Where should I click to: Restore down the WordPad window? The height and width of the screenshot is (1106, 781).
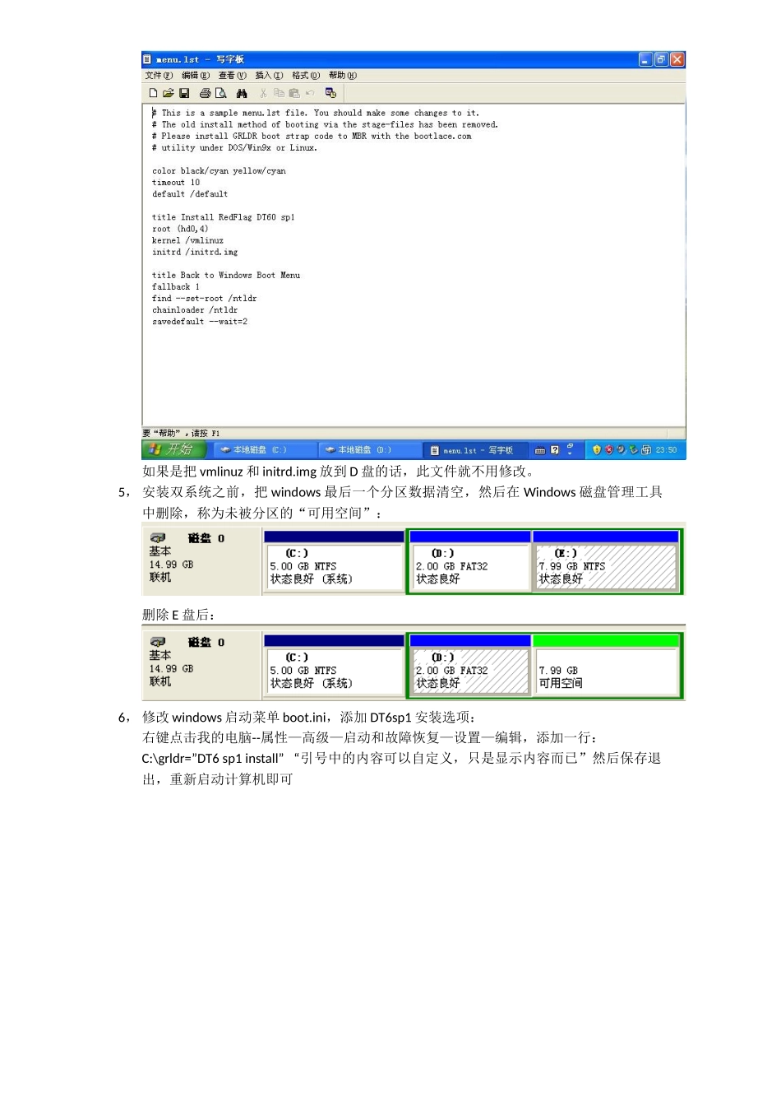pyautogui.click(x=661, y=59)
